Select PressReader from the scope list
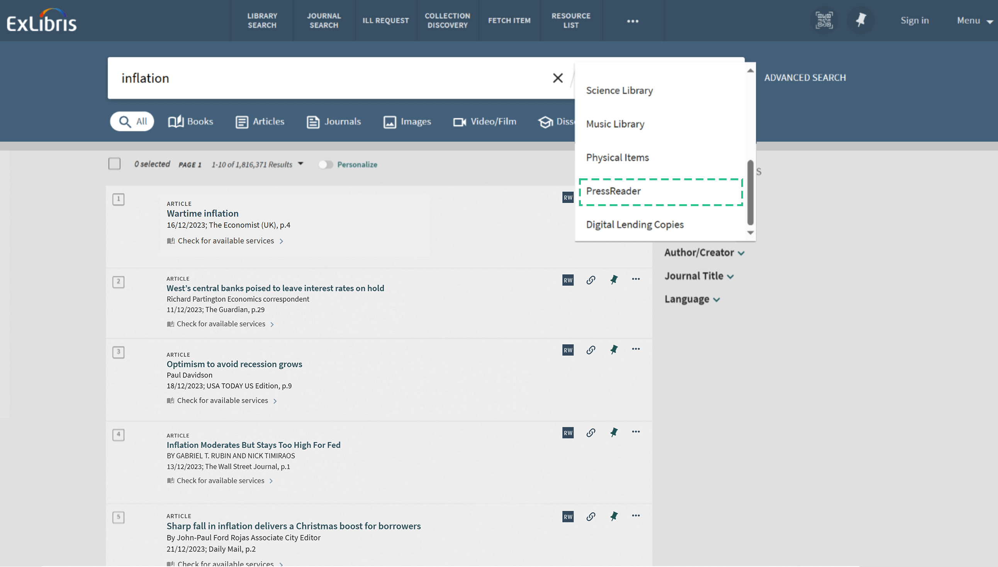Image resolution: width=998 pixels, height=567 pixels. coord(613,191)
